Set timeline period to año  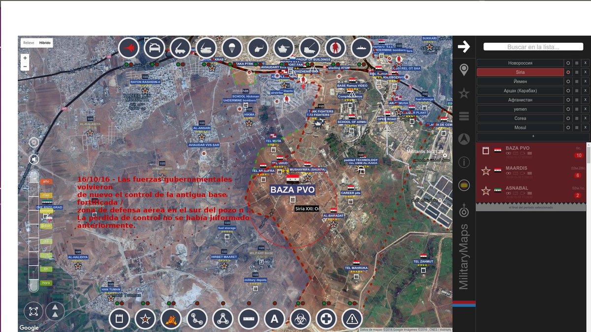[x=46, y=181]
